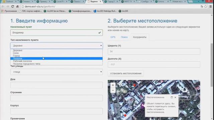
Task: Click the Строение input field
Action: (x=57, y=98)
